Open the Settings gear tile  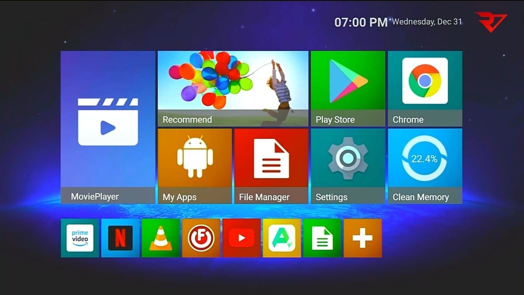[x=348, y=166]
